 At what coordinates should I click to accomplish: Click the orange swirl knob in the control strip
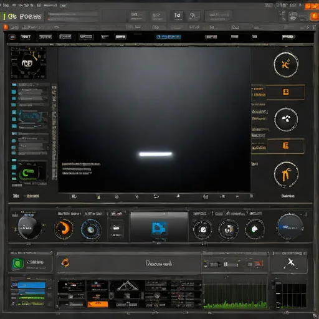click(x=64, y=229)
